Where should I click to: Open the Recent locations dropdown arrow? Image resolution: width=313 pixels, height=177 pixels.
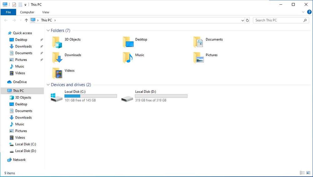click(x=21, y=20)
